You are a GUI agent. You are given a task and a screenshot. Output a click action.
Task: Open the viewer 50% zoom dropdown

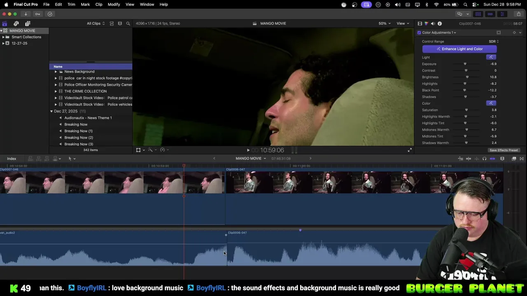tap(385, 23)
